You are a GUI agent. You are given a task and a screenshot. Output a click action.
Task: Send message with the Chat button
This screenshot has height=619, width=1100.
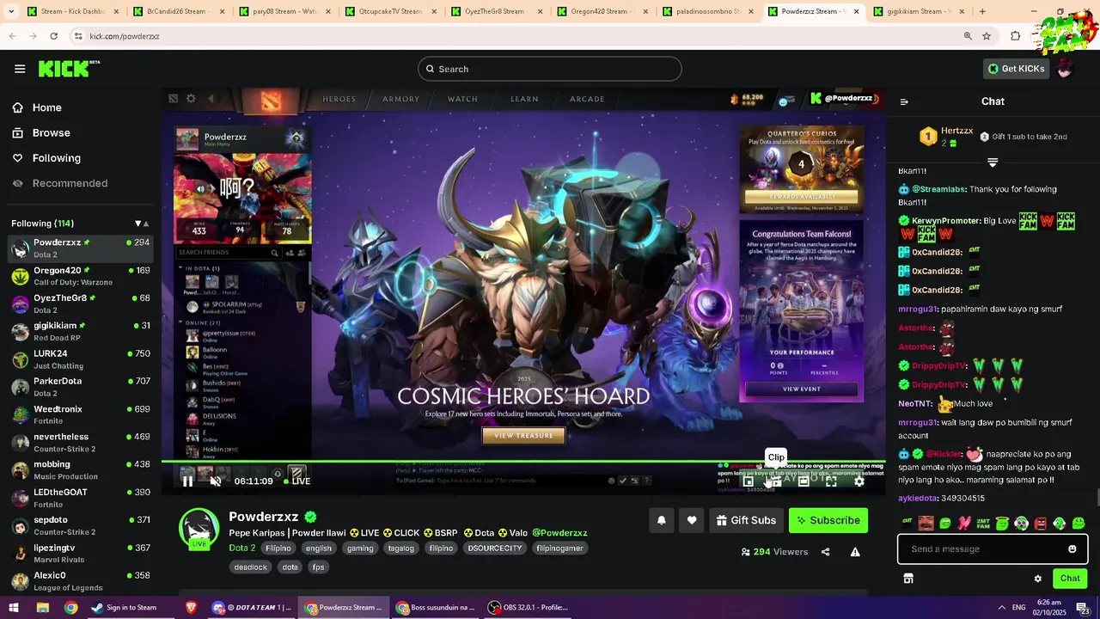click(x=1070, y=579)
